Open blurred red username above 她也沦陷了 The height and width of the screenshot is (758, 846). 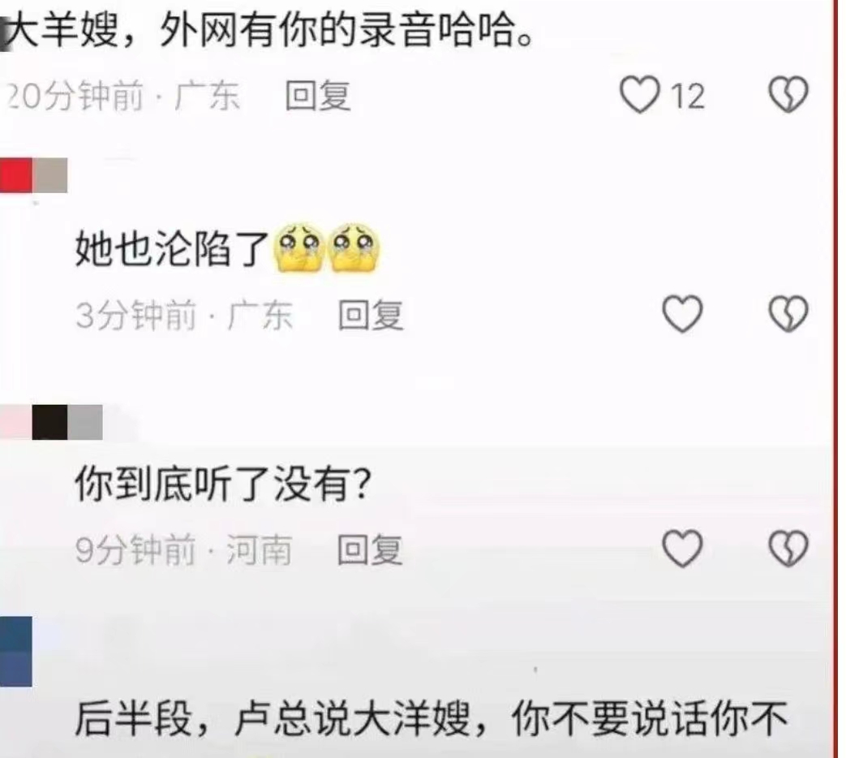pyautogui.click(x=33, y=175)
